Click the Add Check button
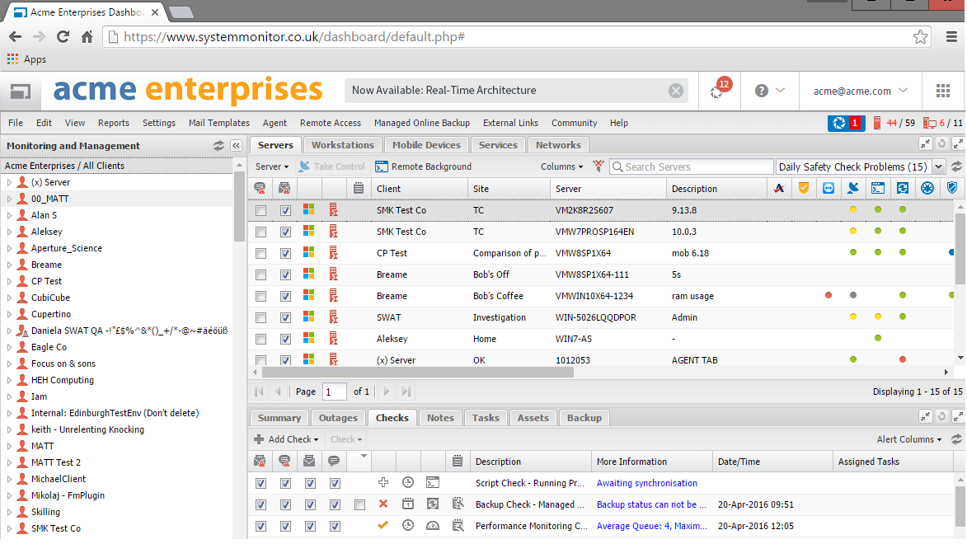The width and height of the screenshot is (967, 544). pos(286,439)
